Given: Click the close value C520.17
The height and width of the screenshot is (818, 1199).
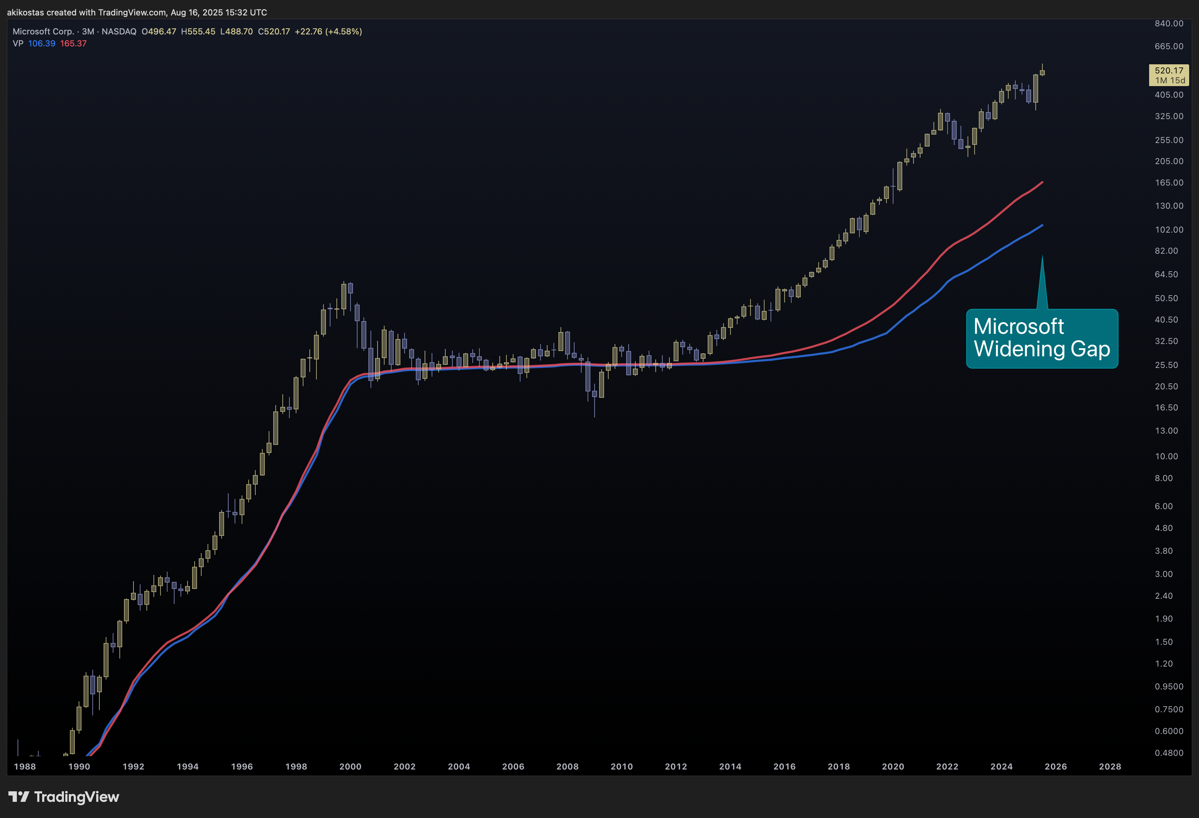Looking at the screenshot, I should (x=274, y=32).
